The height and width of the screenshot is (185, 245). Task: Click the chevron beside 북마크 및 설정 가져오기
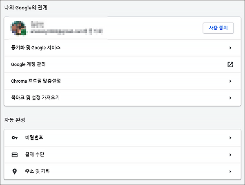click(x=230, y=98)
